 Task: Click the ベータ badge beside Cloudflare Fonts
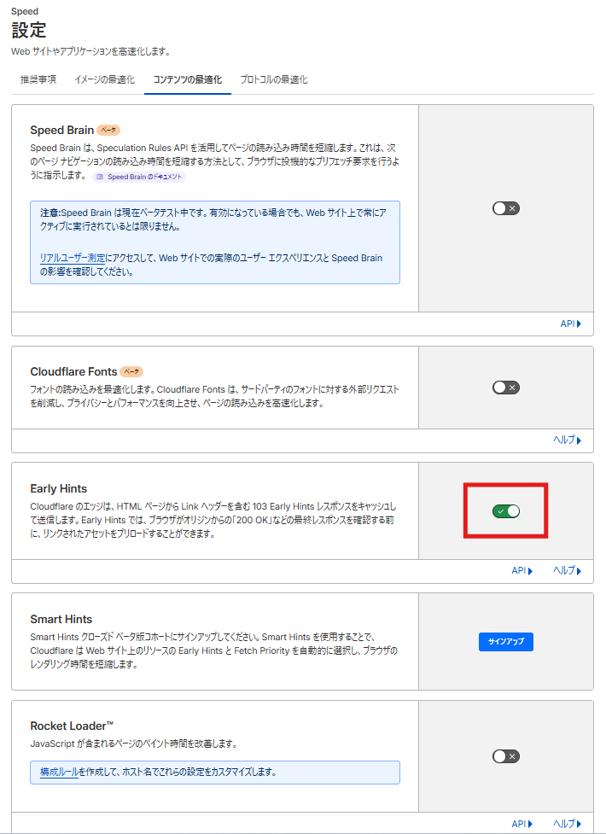pos(131,372)
